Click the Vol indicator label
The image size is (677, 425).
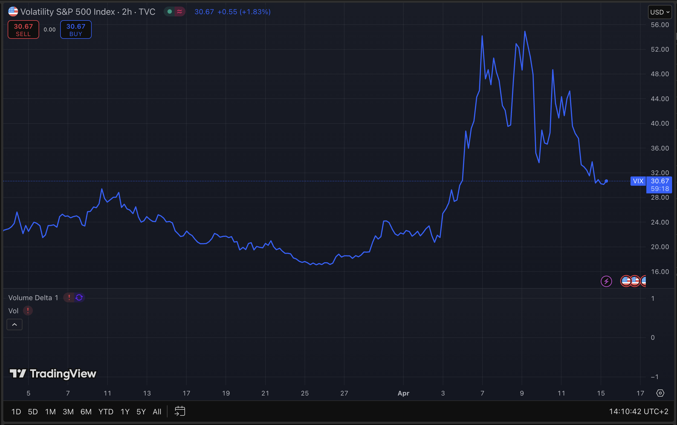click(13, 311)
